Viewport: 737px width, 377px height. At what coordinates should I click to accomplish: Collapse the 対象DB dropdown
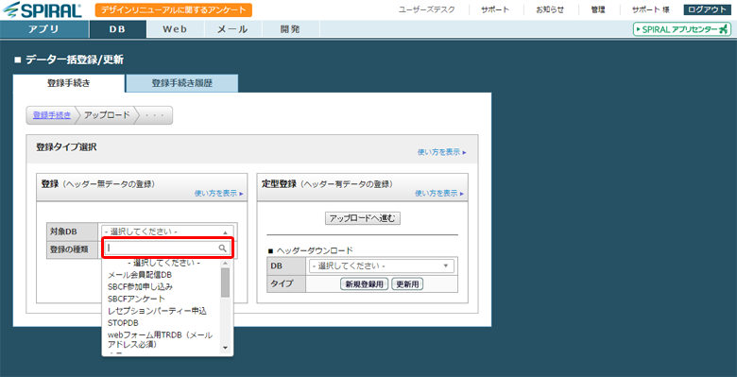pos(168,232)
